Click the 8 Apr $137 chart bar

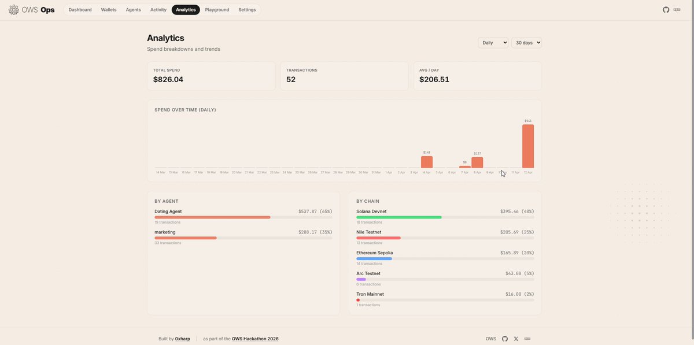(477, 162)
